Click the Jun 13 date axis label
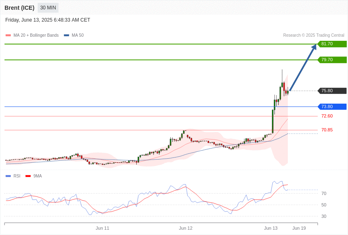This screenshot has width=348, height=235. click(x=271, y=228)
